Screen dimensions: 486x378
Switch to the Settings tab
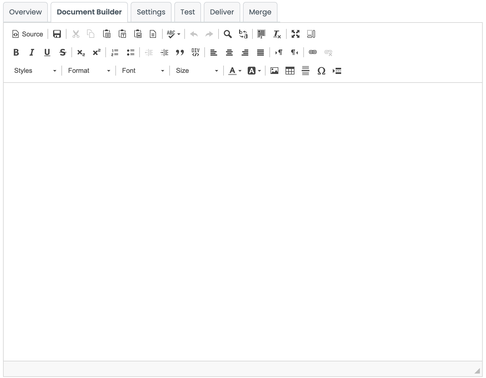[151, 12]
